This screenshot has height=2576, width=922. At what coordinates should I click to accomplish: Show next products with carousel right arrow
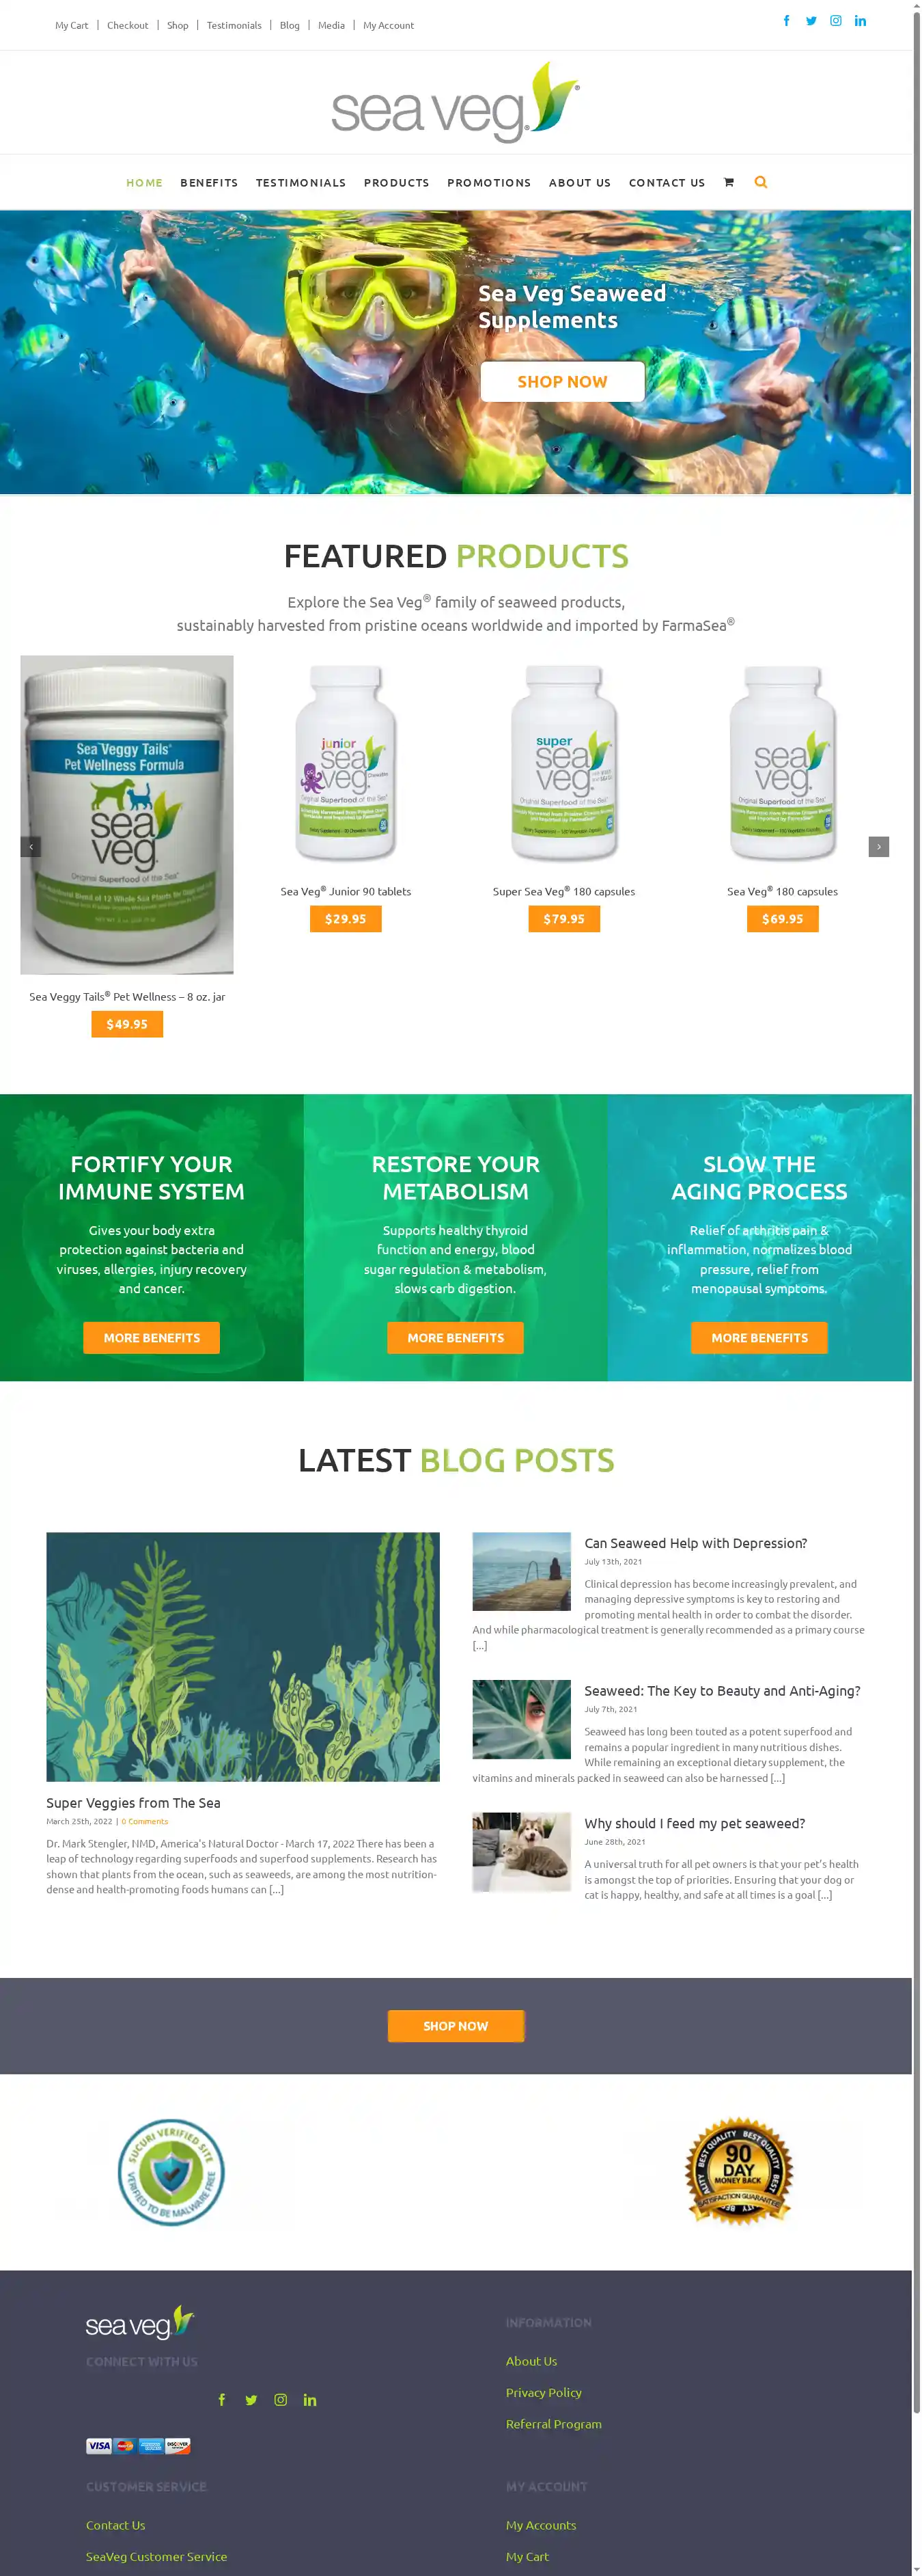coord(879,847)
